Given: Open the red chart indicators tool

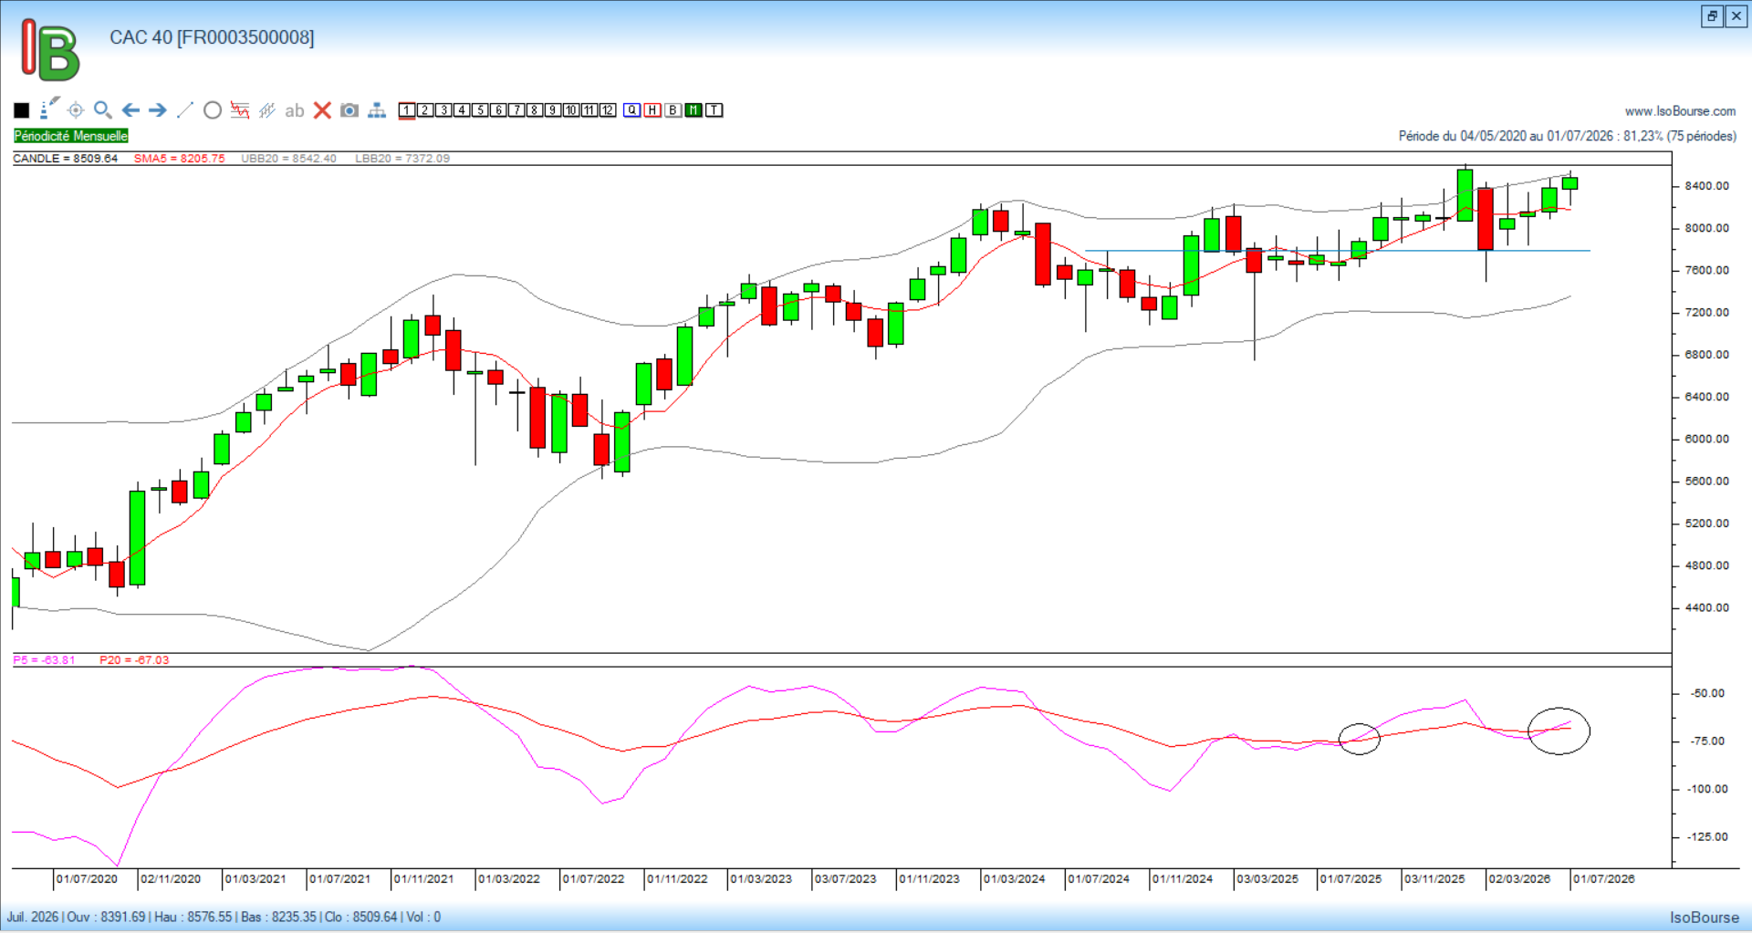Looking at the screenshot, I should pyautogui.click(x=240, y=110).
